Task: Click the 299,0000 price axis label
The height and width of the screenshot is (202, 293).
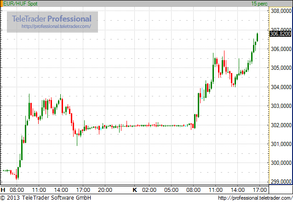Action: coord(281,181)
